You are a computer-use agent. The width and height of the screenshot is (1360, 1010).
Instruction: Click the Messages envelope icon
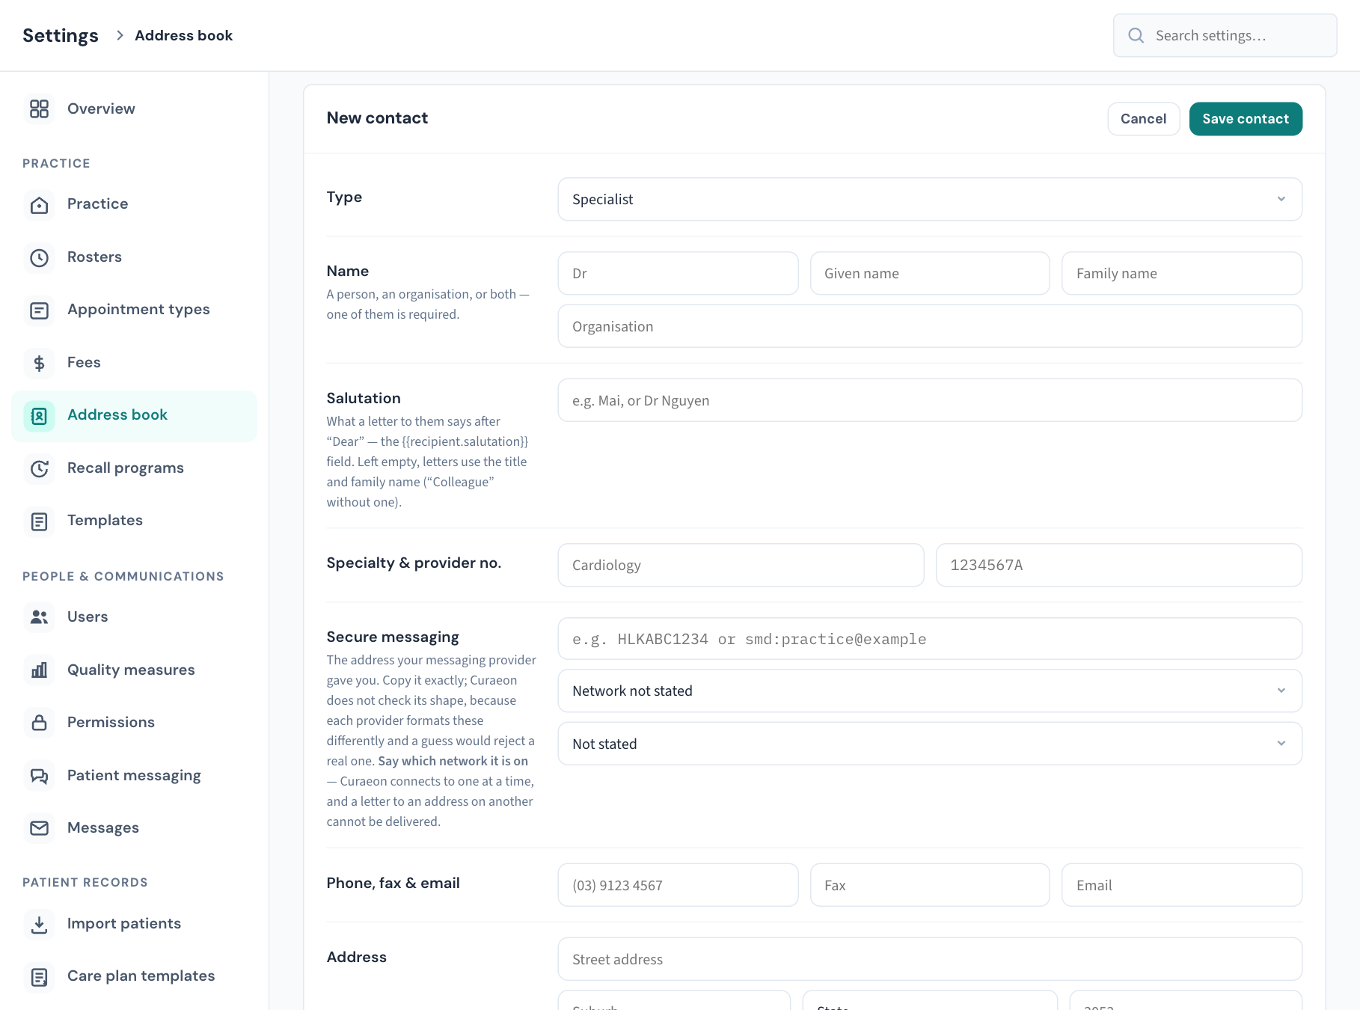point(39,828)
